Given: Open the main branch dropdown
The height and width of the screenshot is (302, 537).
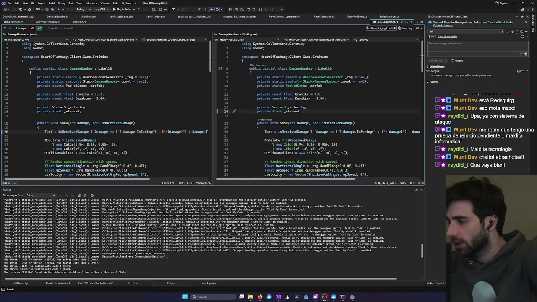Looking at the screenshot, I should 465,31.
